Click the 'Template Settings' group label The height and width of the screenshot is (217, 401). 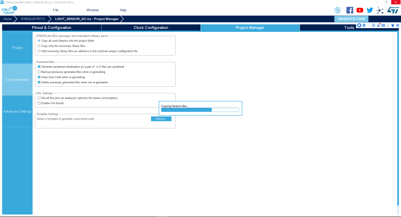[x=47, y=114]
